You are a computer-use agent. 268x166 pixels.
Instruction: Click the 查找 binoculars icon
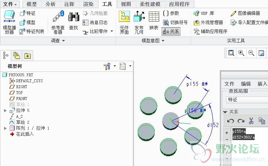click(74, 17)
